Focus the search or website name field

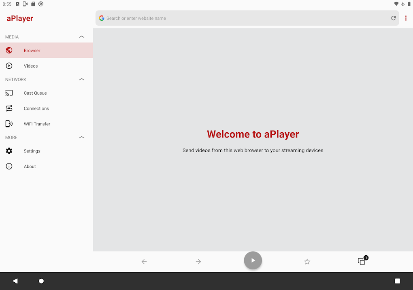click(x=247, y=18)
